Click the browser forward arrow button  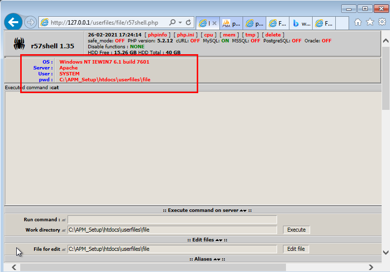pyautogui.click(x=31, y=22)
